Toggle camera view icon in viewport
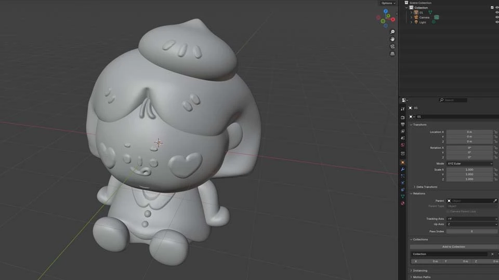This screenshot has width=499, height=280. (x=392, y=47)
